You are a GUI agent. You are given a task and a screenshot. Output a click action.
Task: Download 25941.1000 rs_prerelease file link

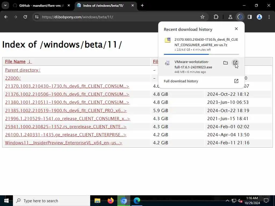66,127
